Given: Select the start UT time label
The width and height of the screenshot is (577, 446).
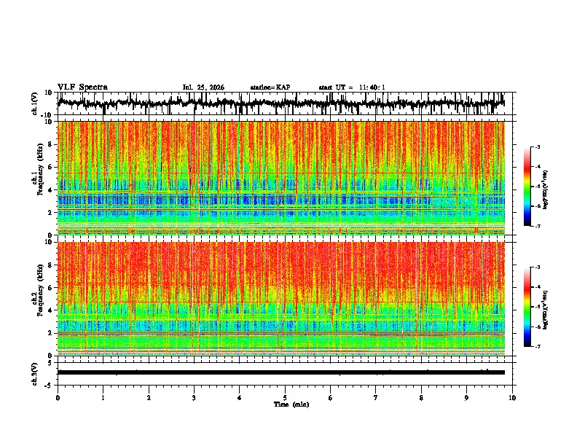Looking at the screenshot, I should (x=352, y=87).
